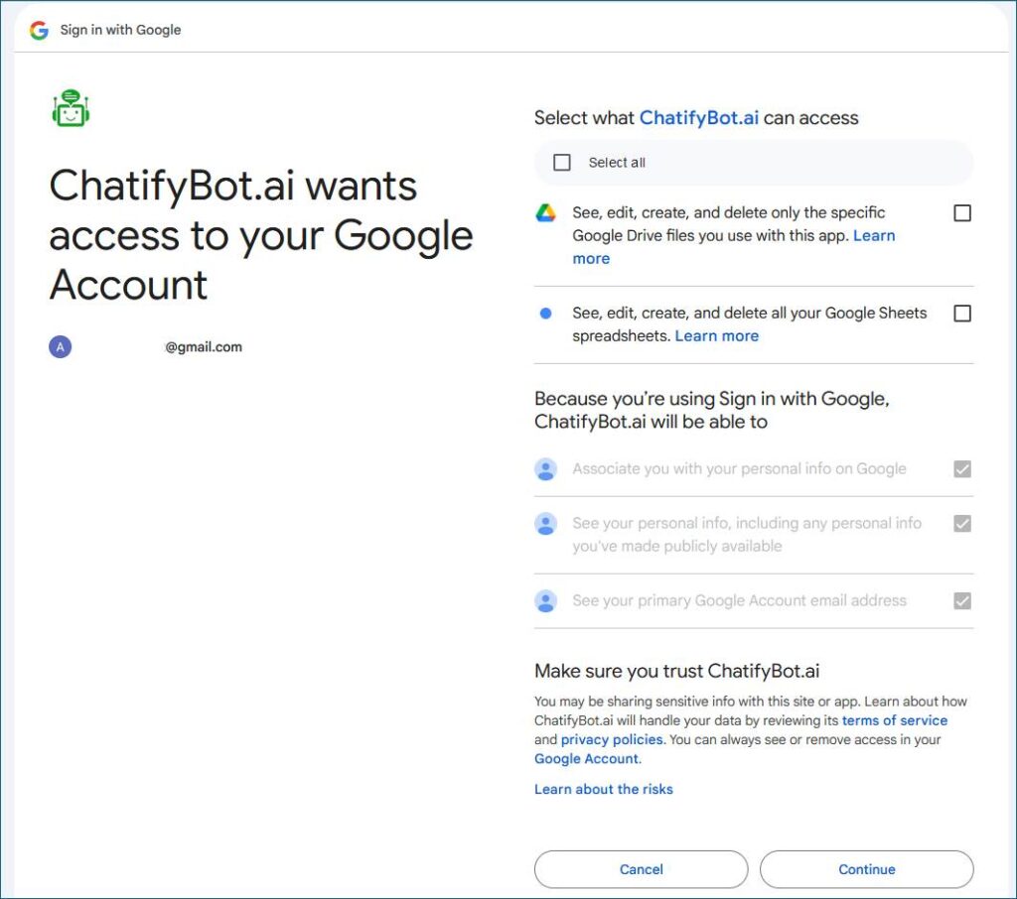The width and height of the screenshot is (1017, 899).
Task: Click the Learn about the risks link
Action: pos(603,790)
